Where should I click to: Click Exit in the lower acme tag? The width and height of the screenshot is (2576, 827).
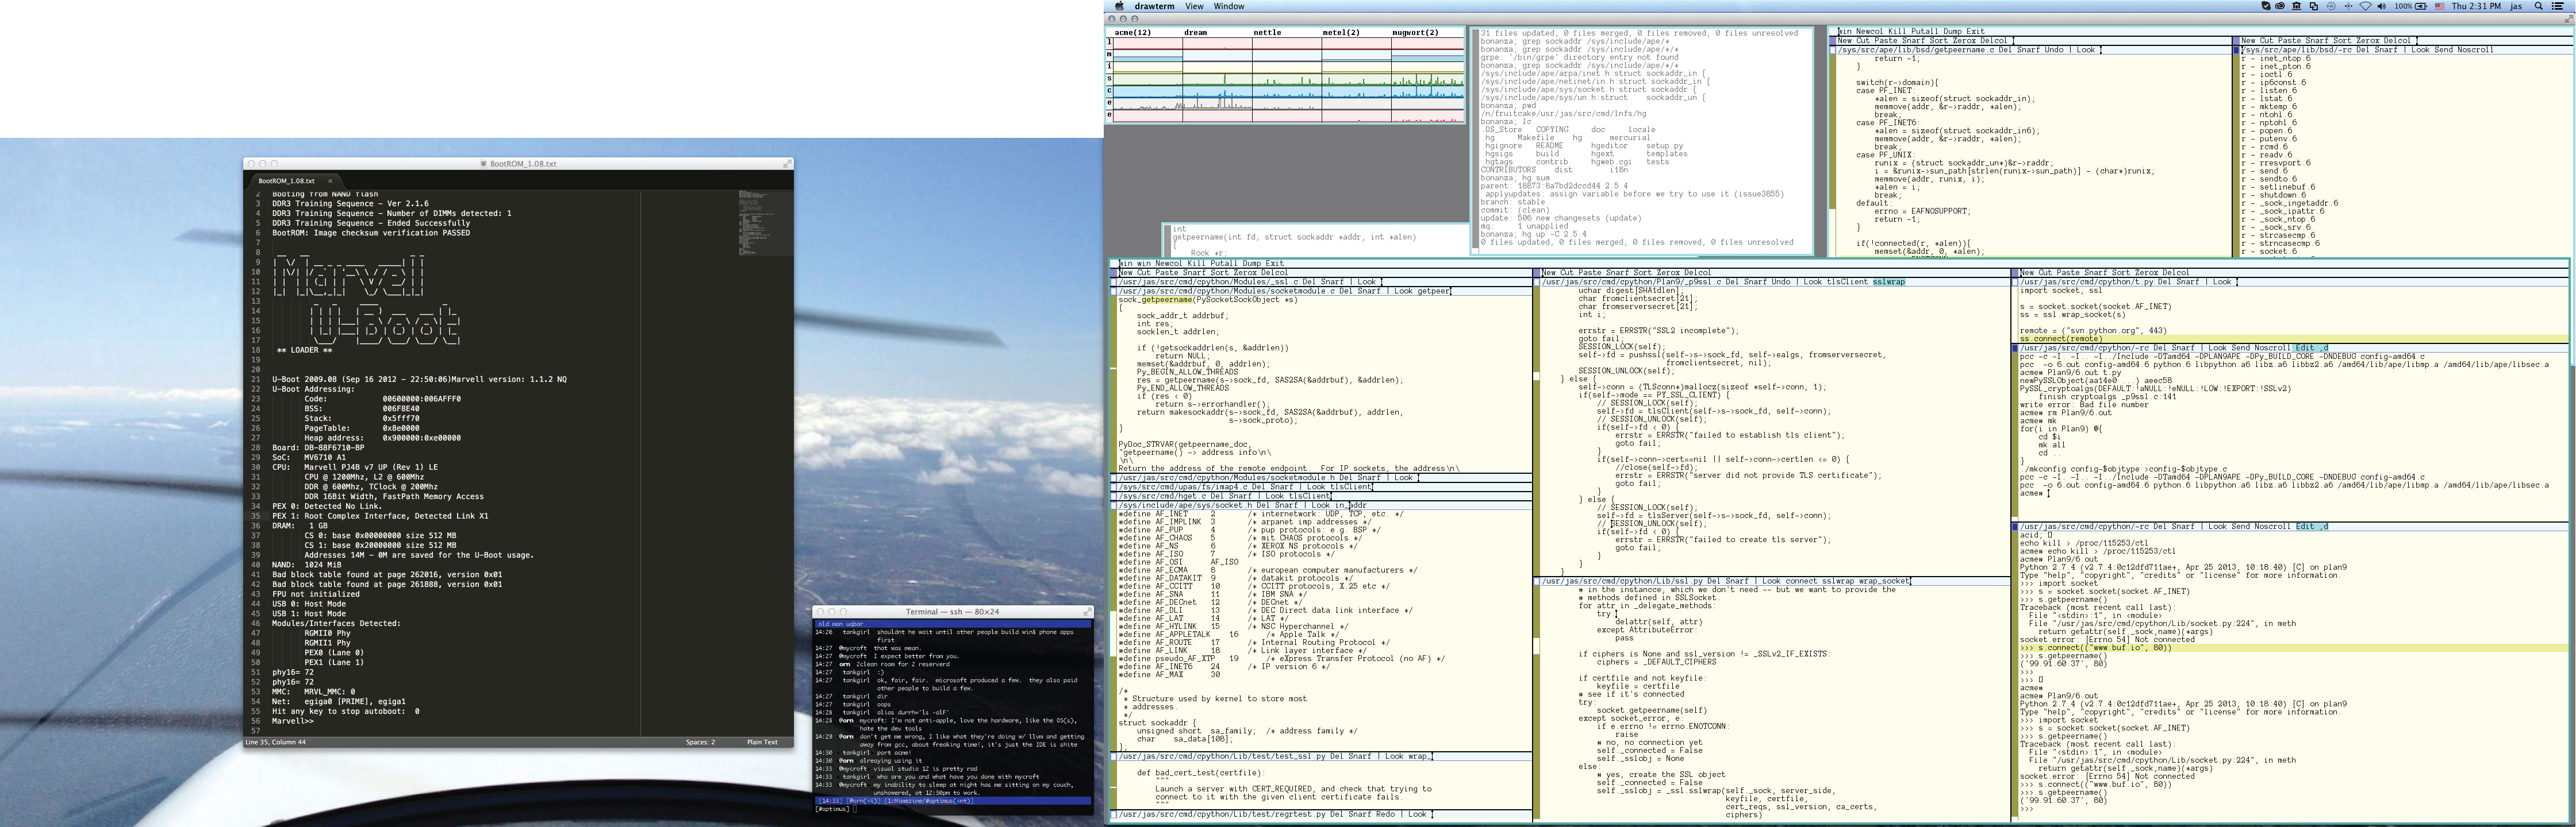click(1275, 264)
